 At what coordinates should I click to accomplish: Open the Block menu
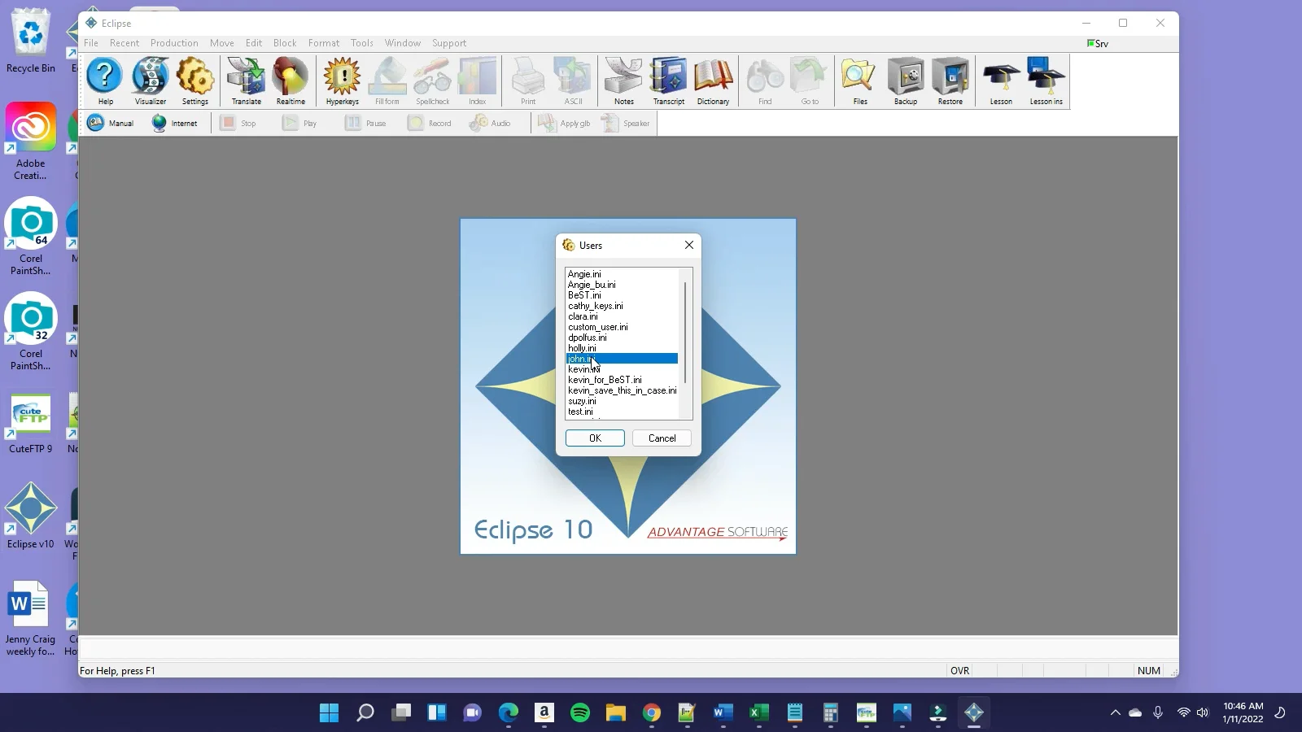click(285, 43)
